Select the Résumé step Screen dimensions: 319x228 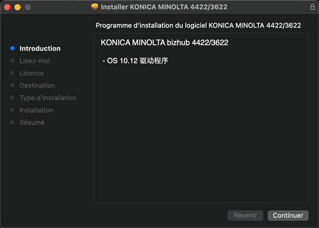point(32,122)
